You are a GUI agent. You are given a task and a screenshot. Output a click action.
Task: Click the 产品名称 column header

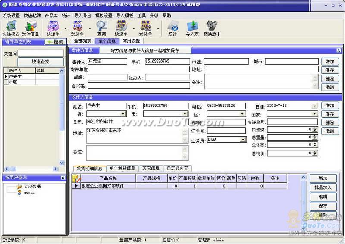(108, 178)
